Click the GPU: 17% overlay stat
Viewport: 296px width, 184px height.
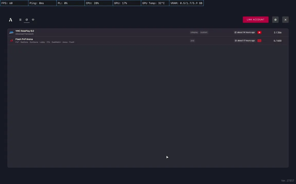click(x=127, y=3)
